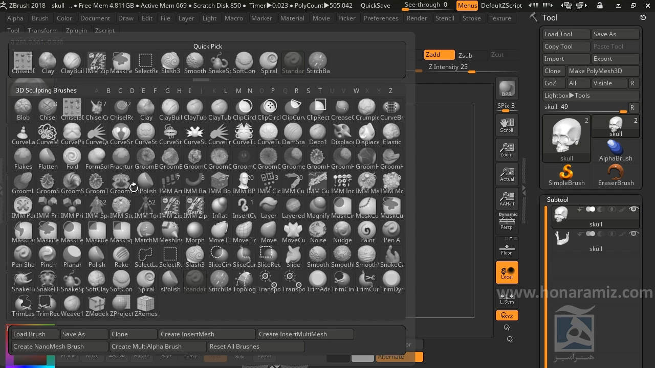Click Reset All Brushes
This screenshot has height=368, width=655.
(256, 346)
